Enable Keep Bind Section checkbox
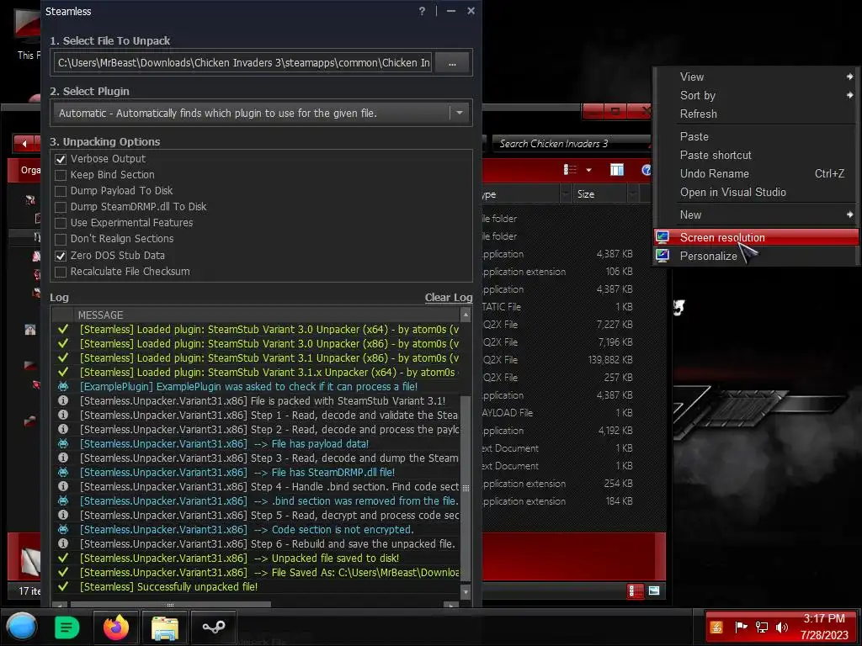Image resolution: width=862 pixels, height=646 pixels. [61, 175]
